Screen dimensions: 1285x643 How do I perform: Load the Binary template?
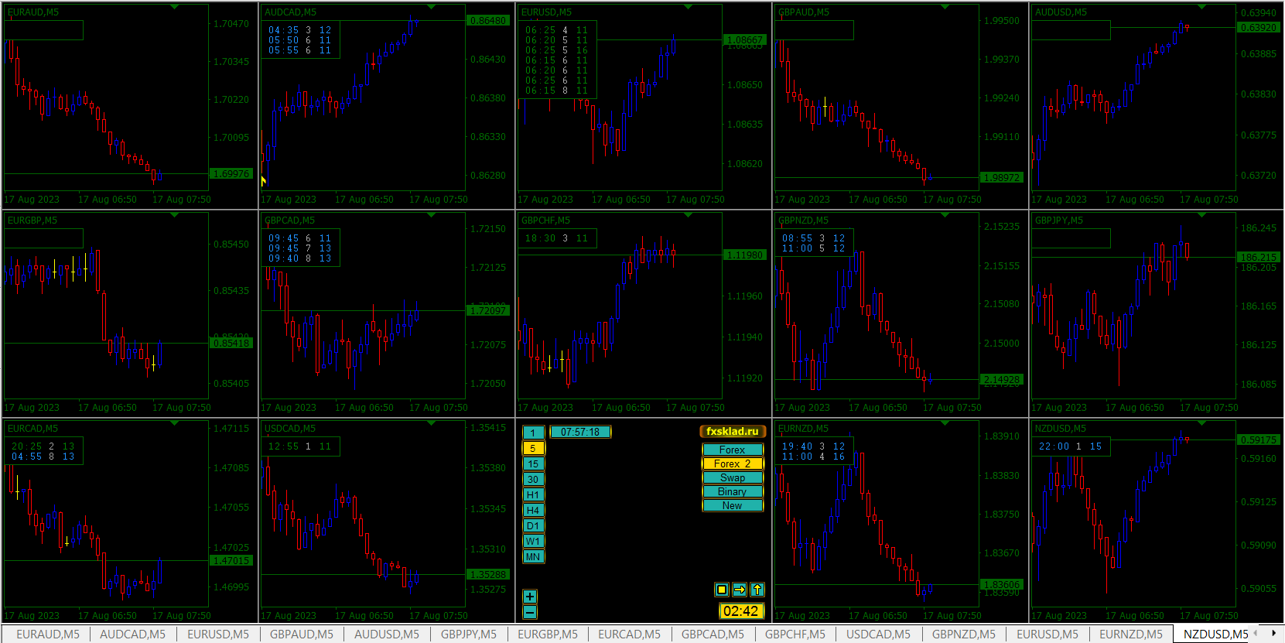point(733,491)
